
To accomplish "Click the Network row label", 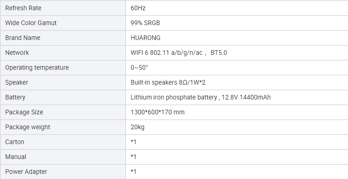I will point(17,53).
